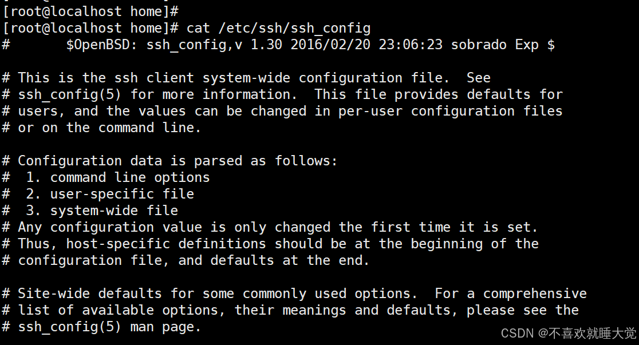This screenshot has width=639, height=345.
Task: Click 'Any configuration value' comment line
Action: 270,227
